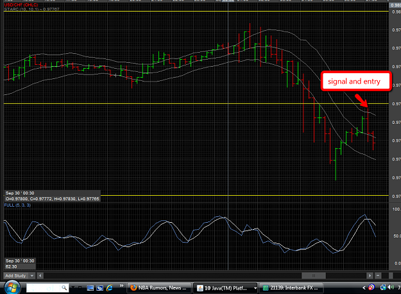This screenshot has width=401, height=294.
Task: Click the chart scrollbar right arrow
Action: [370, 275]
